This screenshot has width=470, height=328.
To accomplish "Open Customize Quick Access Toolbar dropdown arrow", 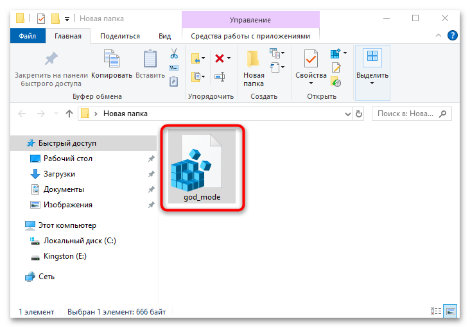I will (67, 19).
